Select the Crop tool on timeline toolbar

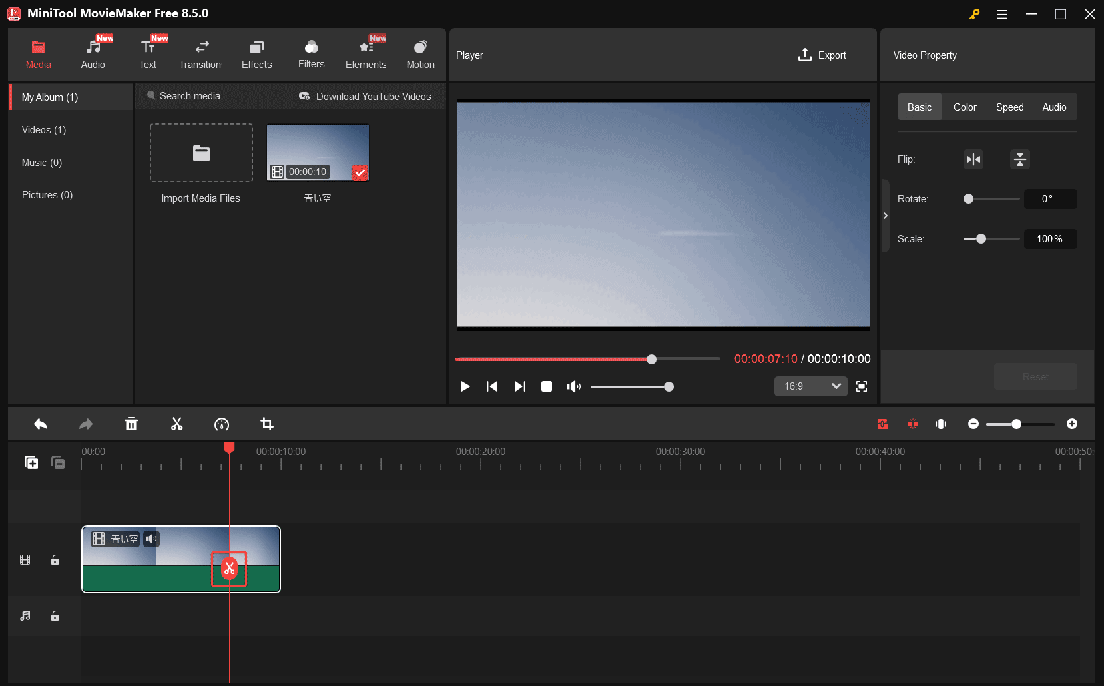click(267, 424)
